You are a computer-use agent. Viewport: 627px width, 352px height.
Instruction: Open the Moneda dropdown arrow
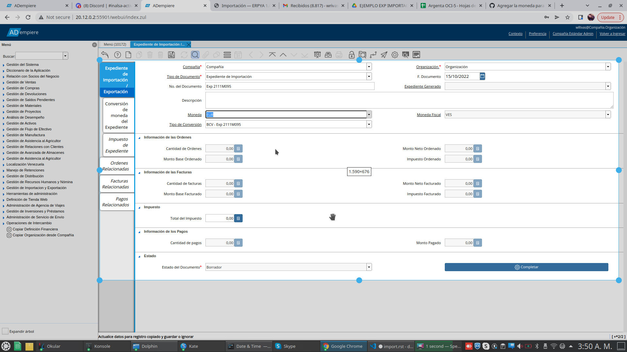pos(369,115)
